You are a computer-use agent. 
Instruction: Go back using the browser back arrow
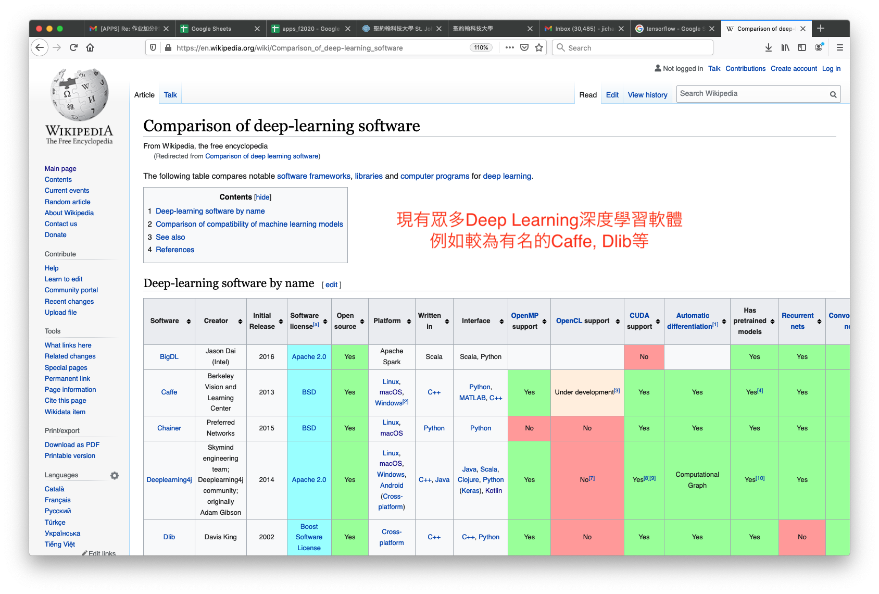point(39,47)
